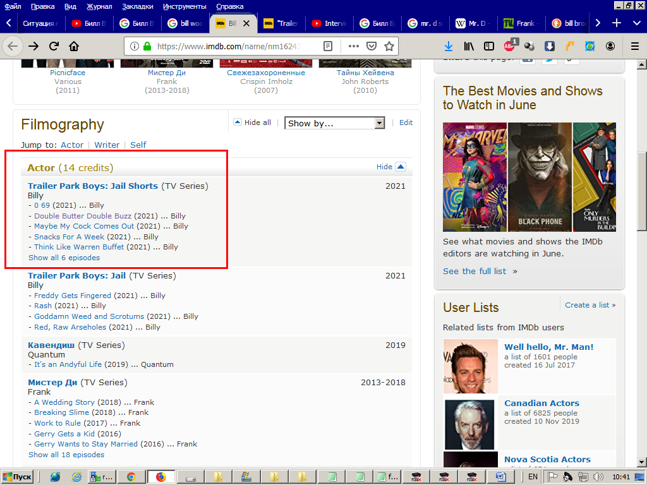Screen dimensions: 647x485
Task: Click 'See the full list' link
Action: click(475, 271)
